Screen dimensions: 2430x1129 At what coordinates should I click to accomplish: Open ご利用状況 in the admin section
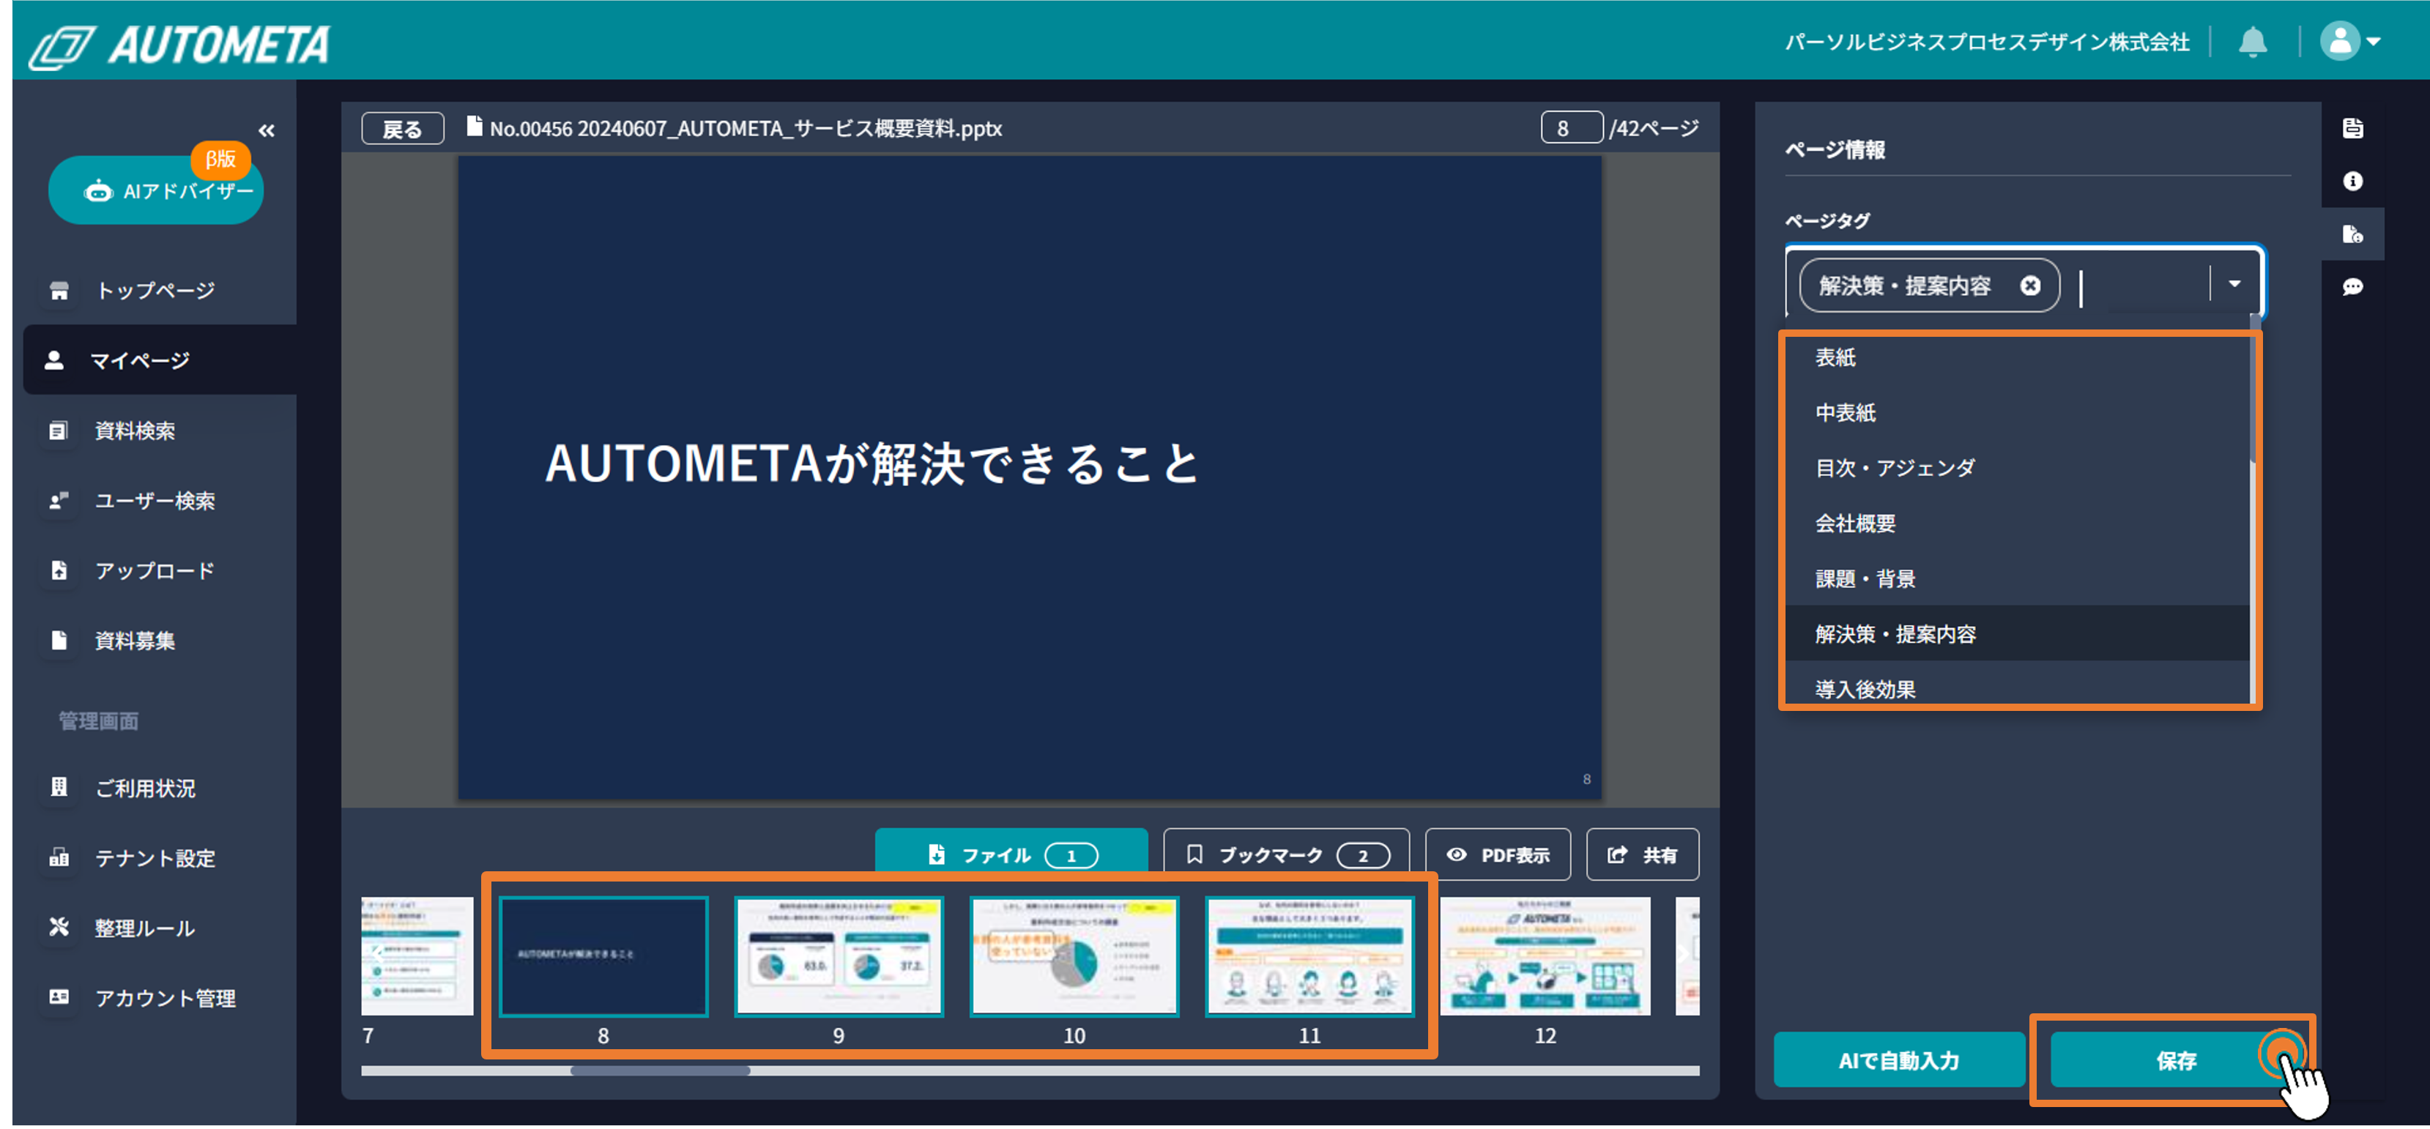click(145, 788)
